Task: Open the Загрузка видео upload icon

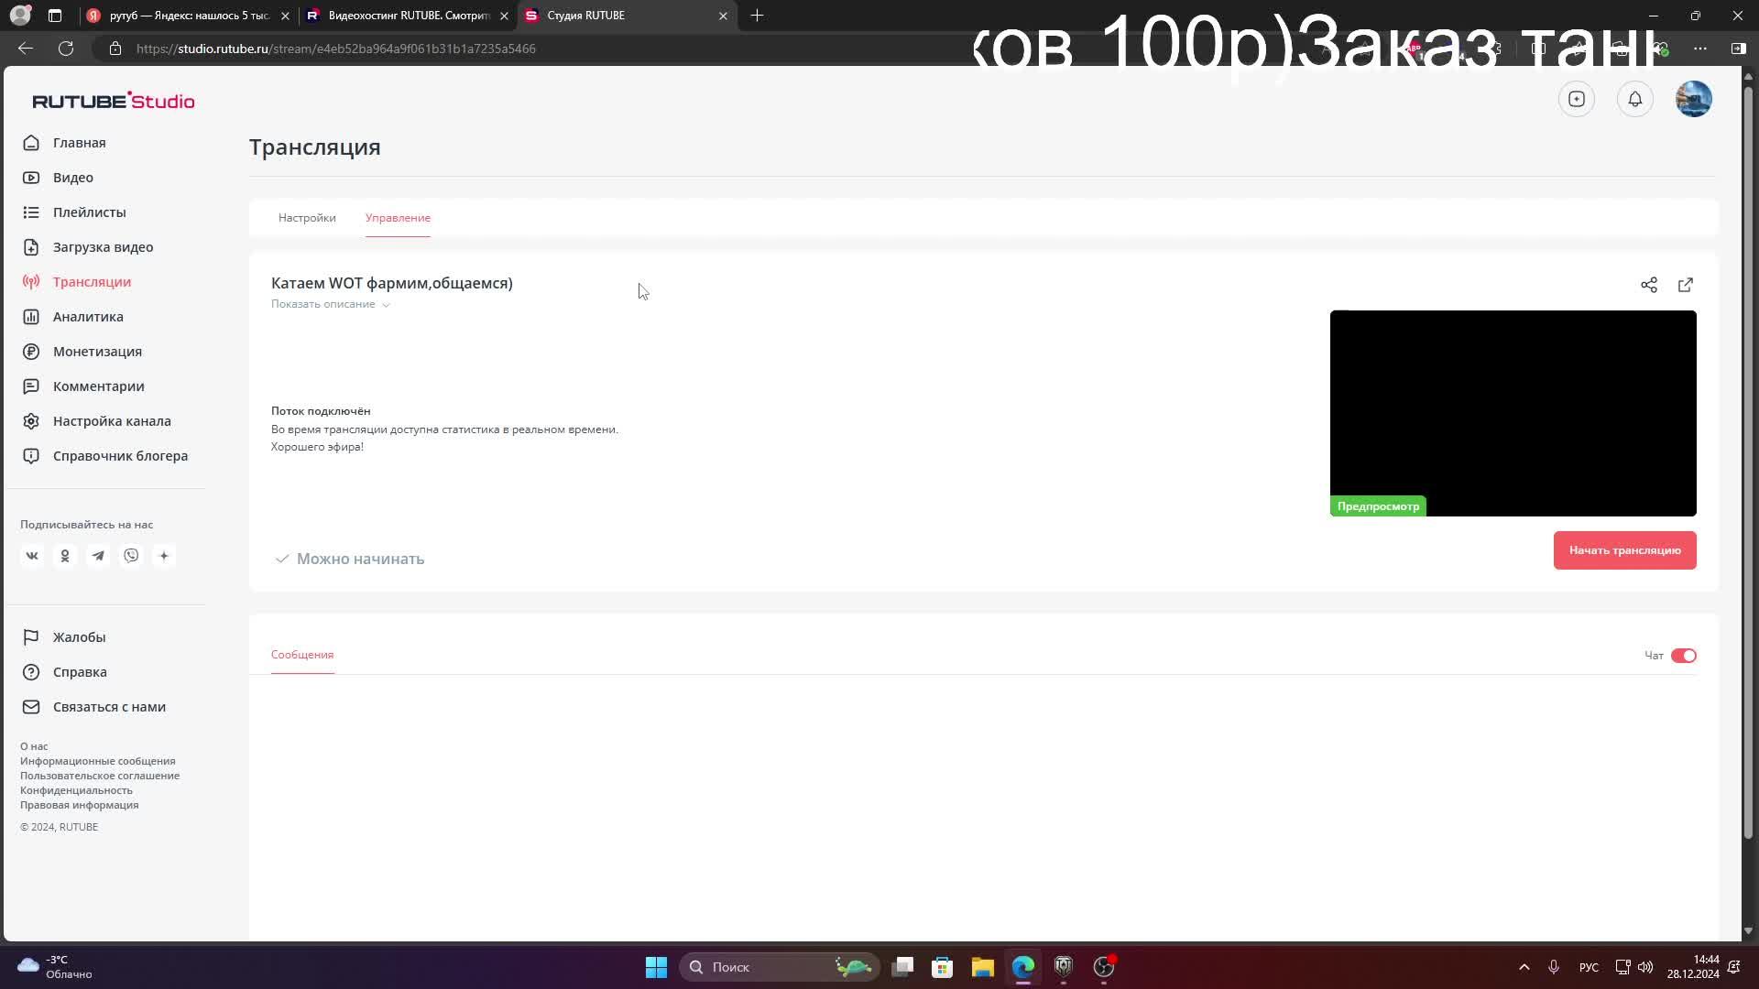Action: coord(31,247)
